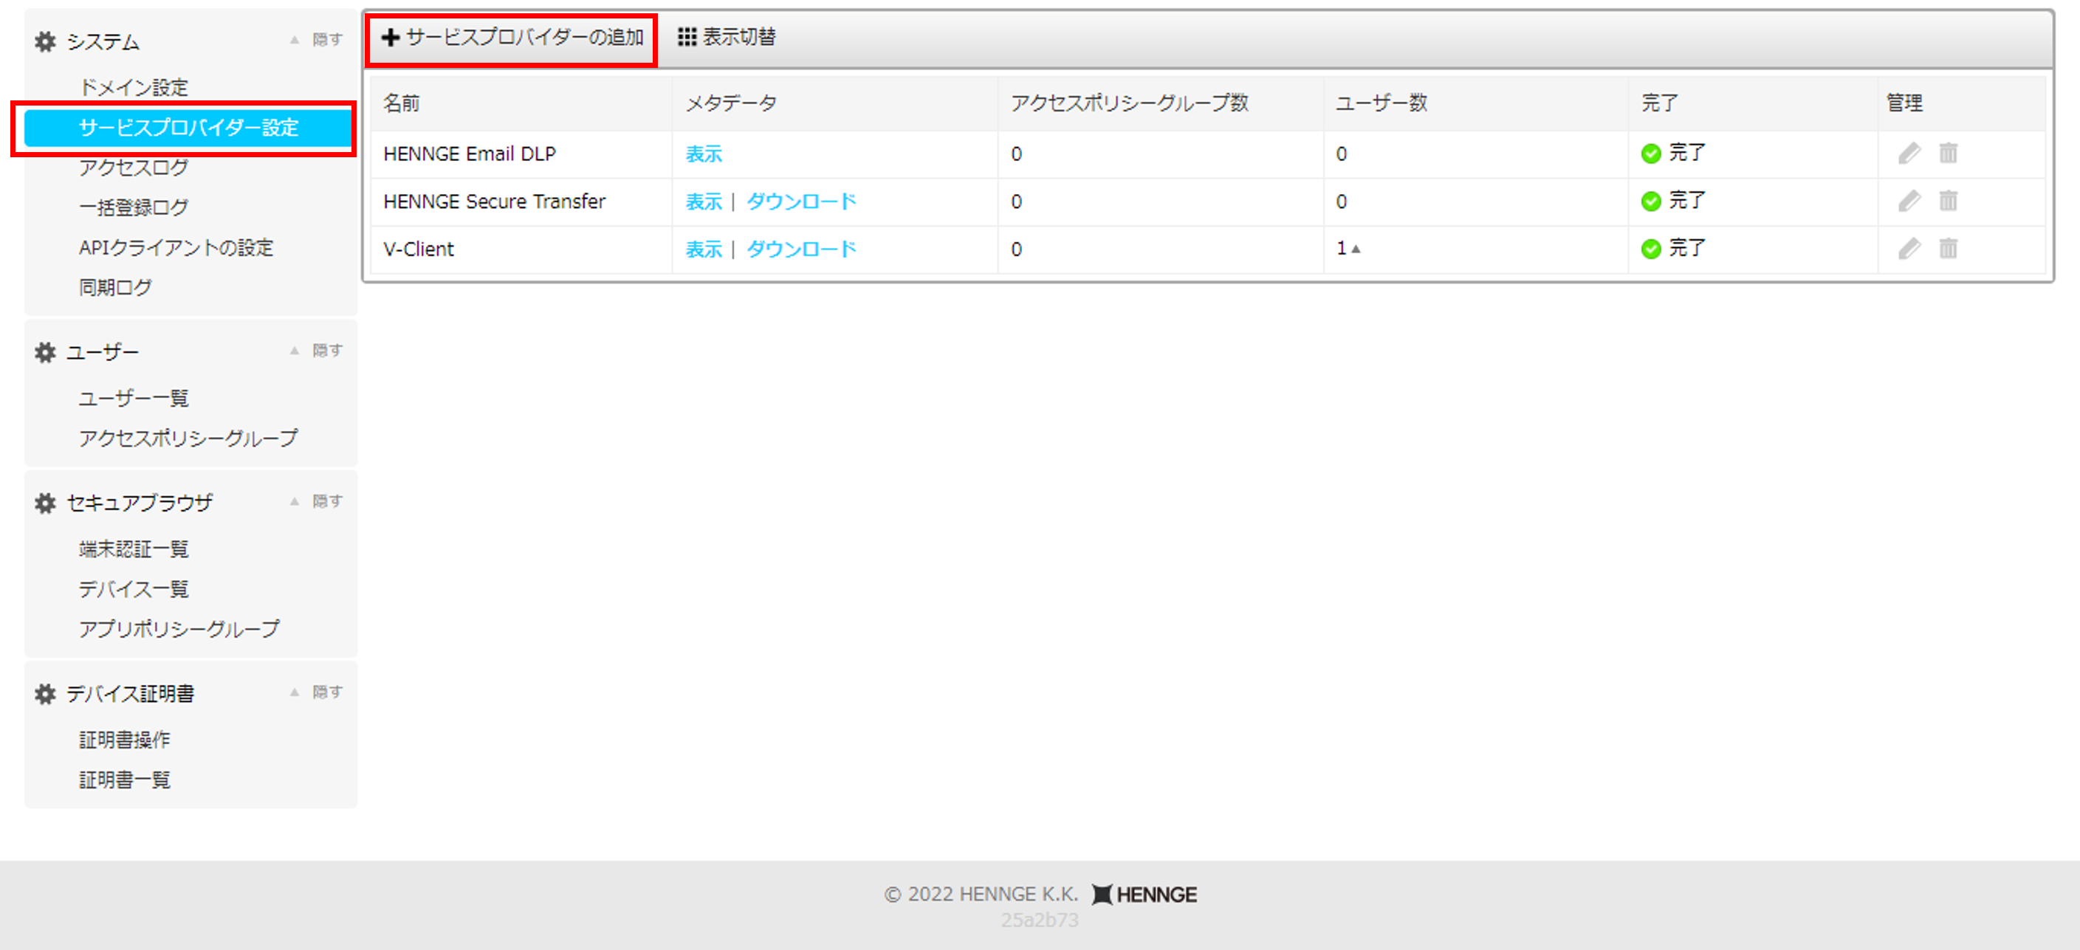Delete HENNGE Secure Transfer via trash icon
The image size is (2080, 950).
(1948, 201)
